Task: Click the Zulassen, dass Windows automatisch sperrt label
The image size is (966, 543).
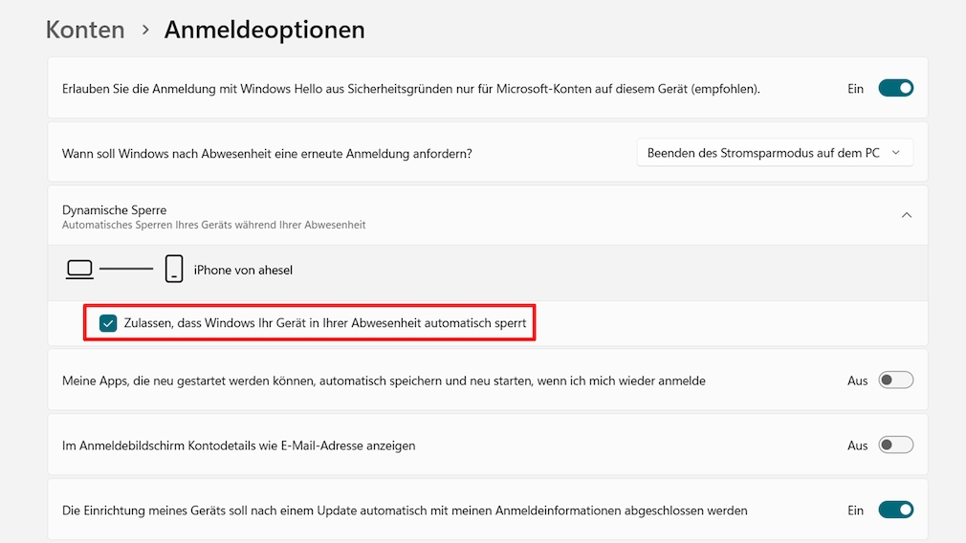Action: [324, 323]
